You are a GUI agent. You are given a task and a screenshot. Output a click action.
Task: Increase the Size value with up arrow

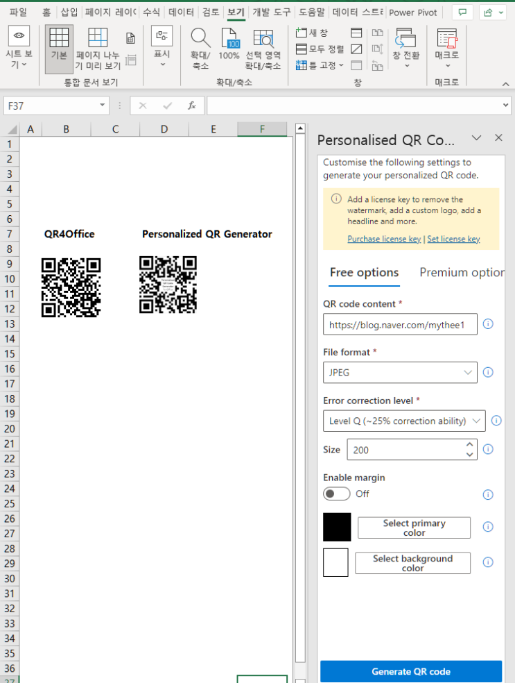tap(469, 445)
